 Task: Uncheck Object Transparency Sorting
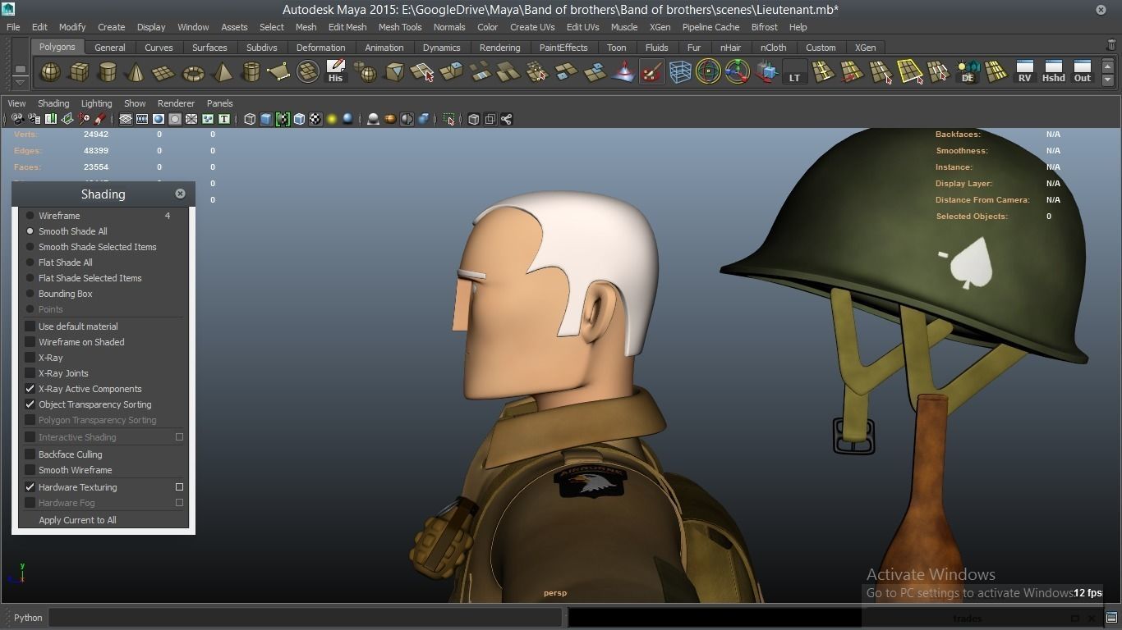coord(30,404)
